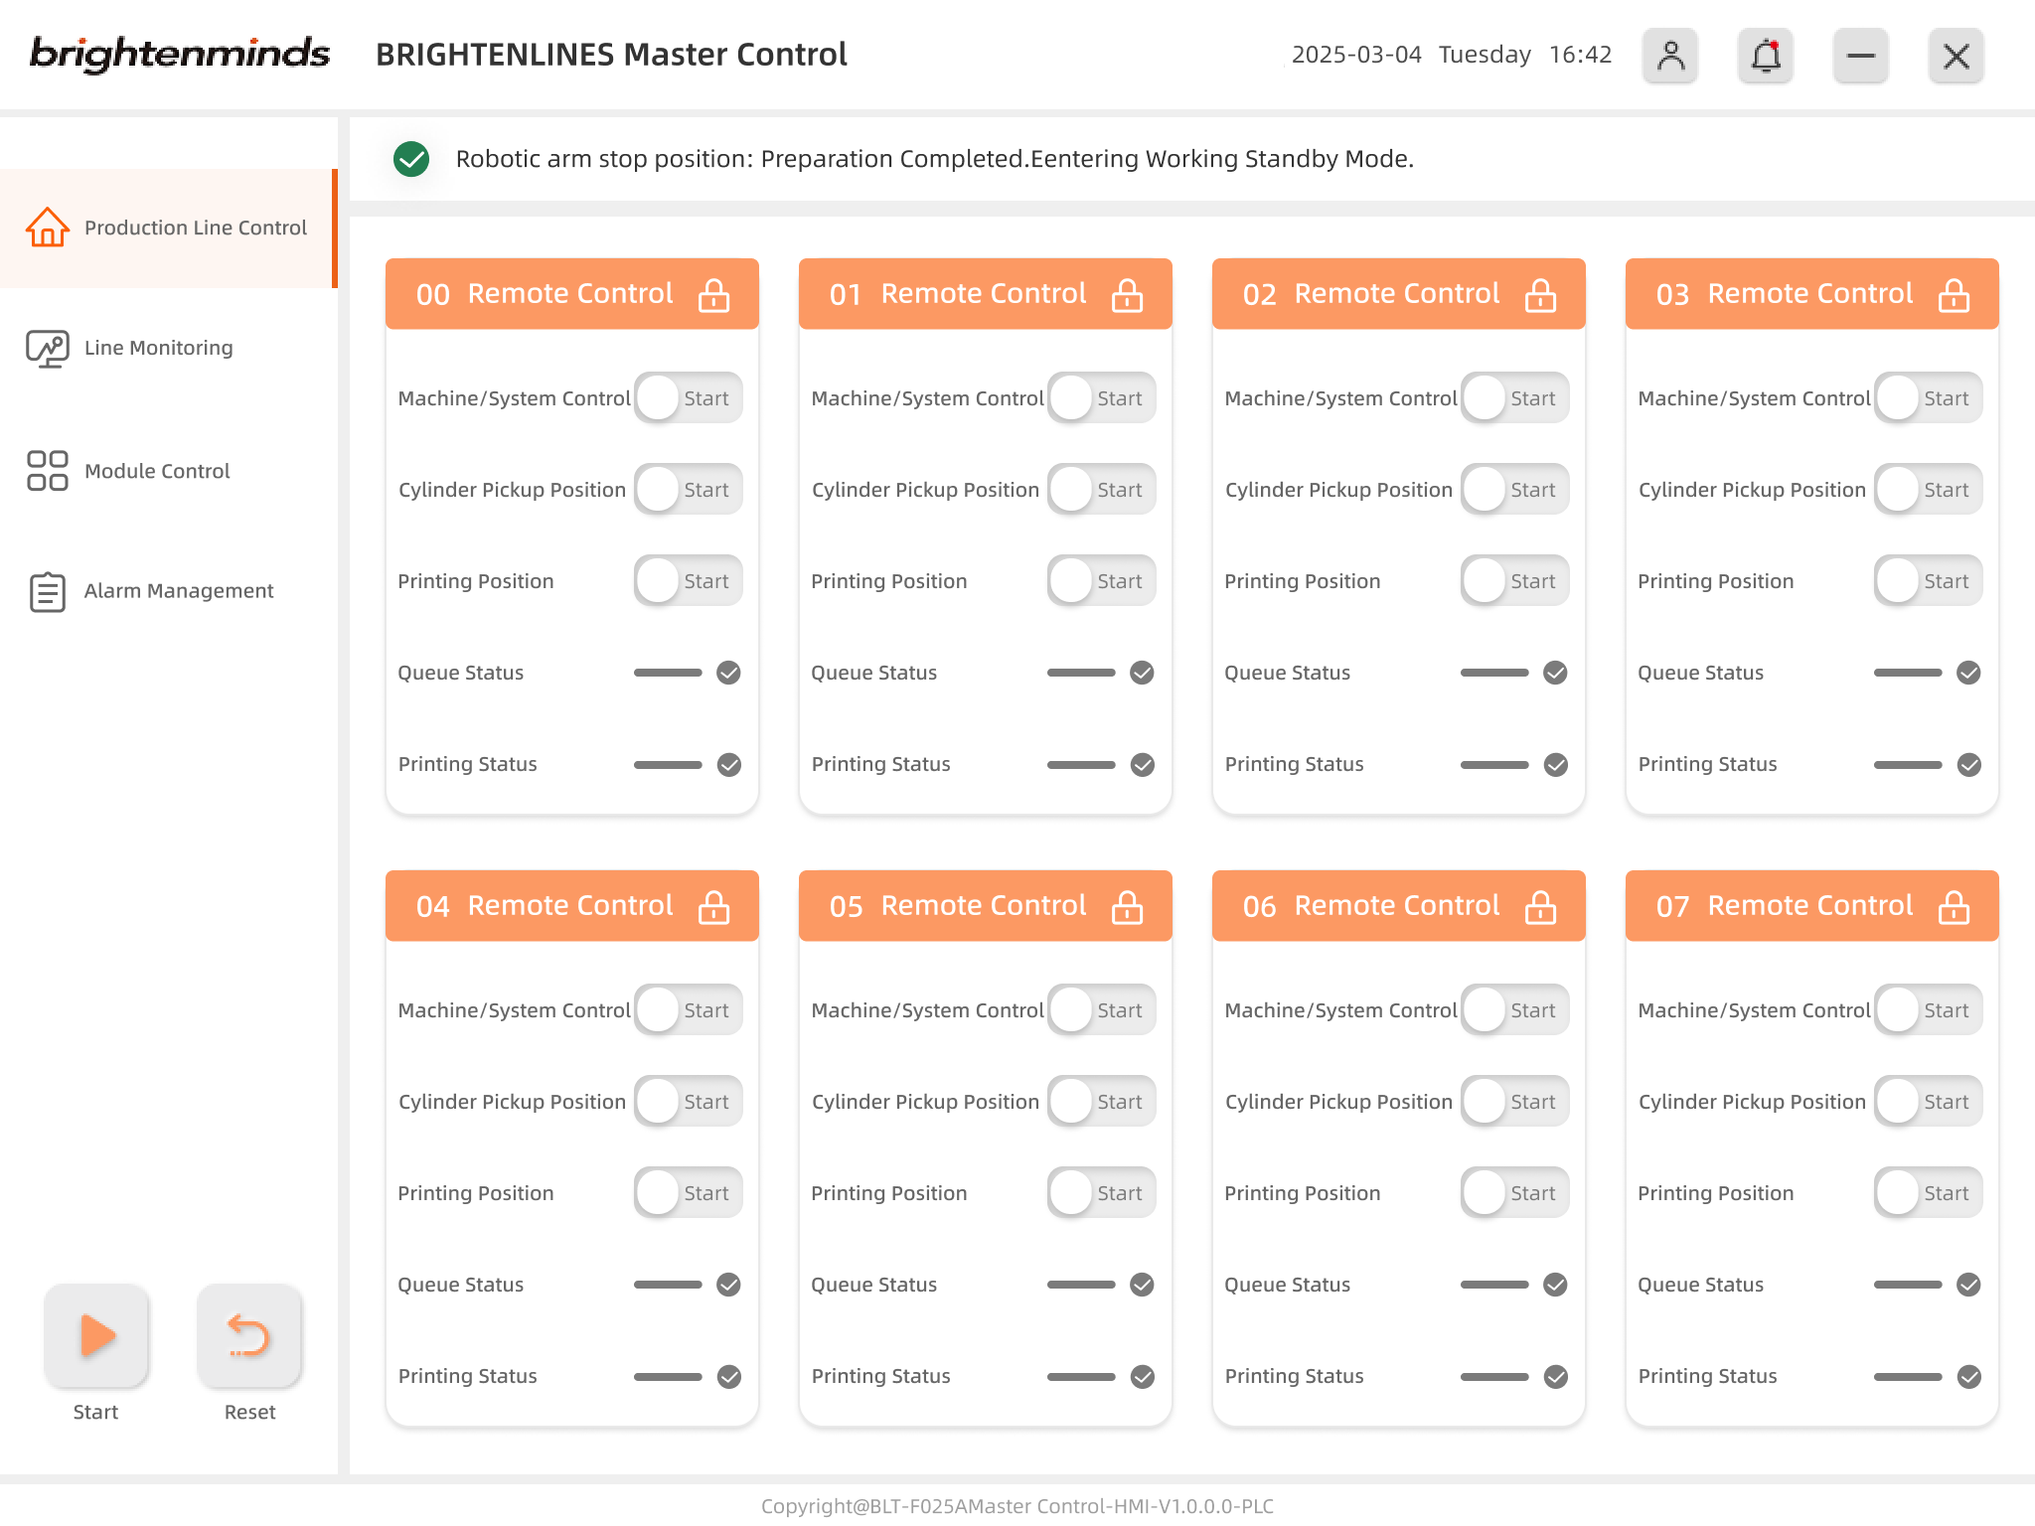This screenshot has height=1526, width=2035.
Task: Click lock icon on 05 Remote Control
Action: click(x=1127, y=907)
